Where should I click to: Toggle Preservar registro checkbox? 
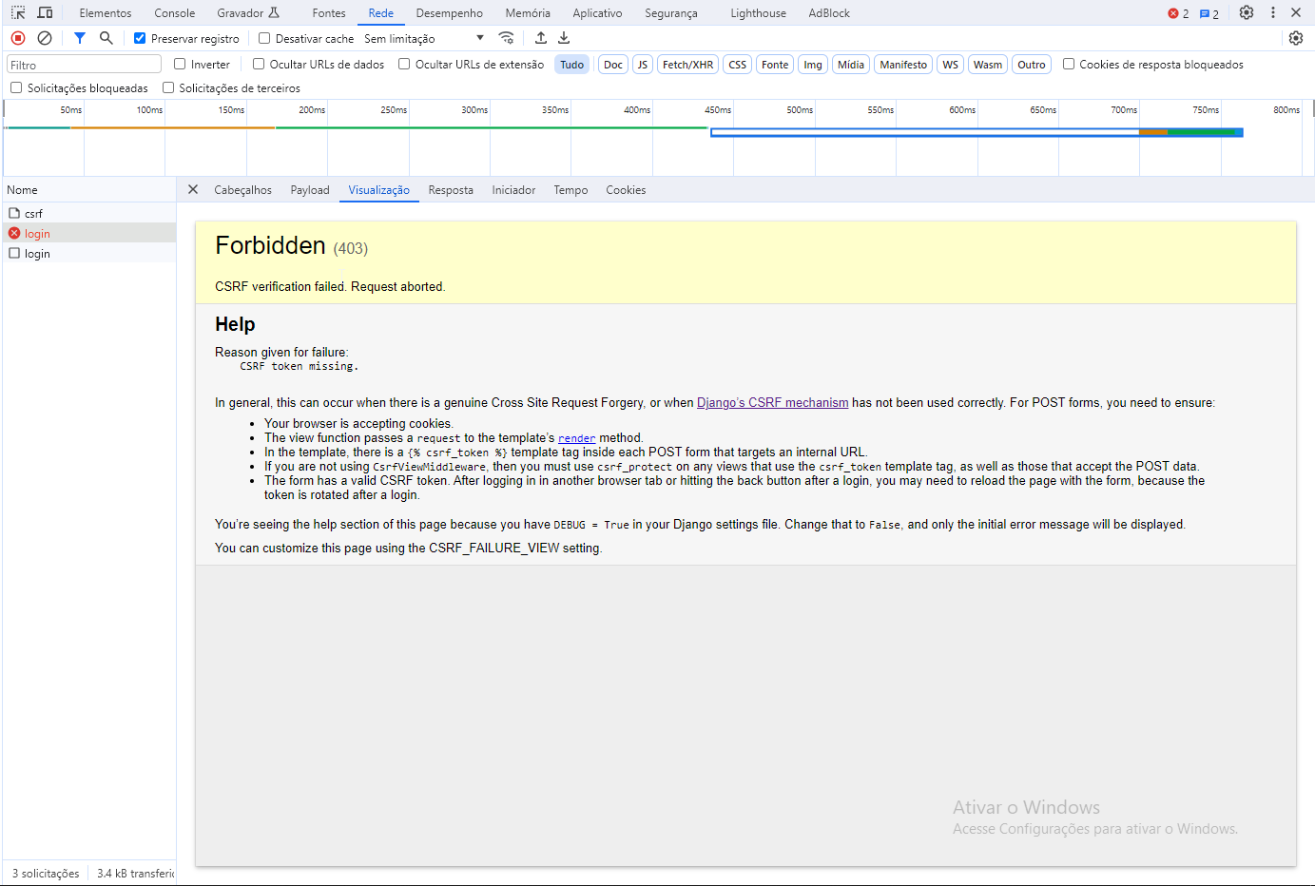click(140, 38)
